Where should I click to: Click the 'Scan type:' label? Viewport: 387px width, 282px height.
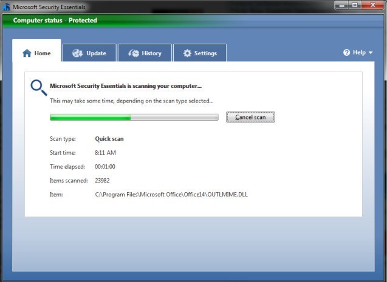click(x=63, y=139)
